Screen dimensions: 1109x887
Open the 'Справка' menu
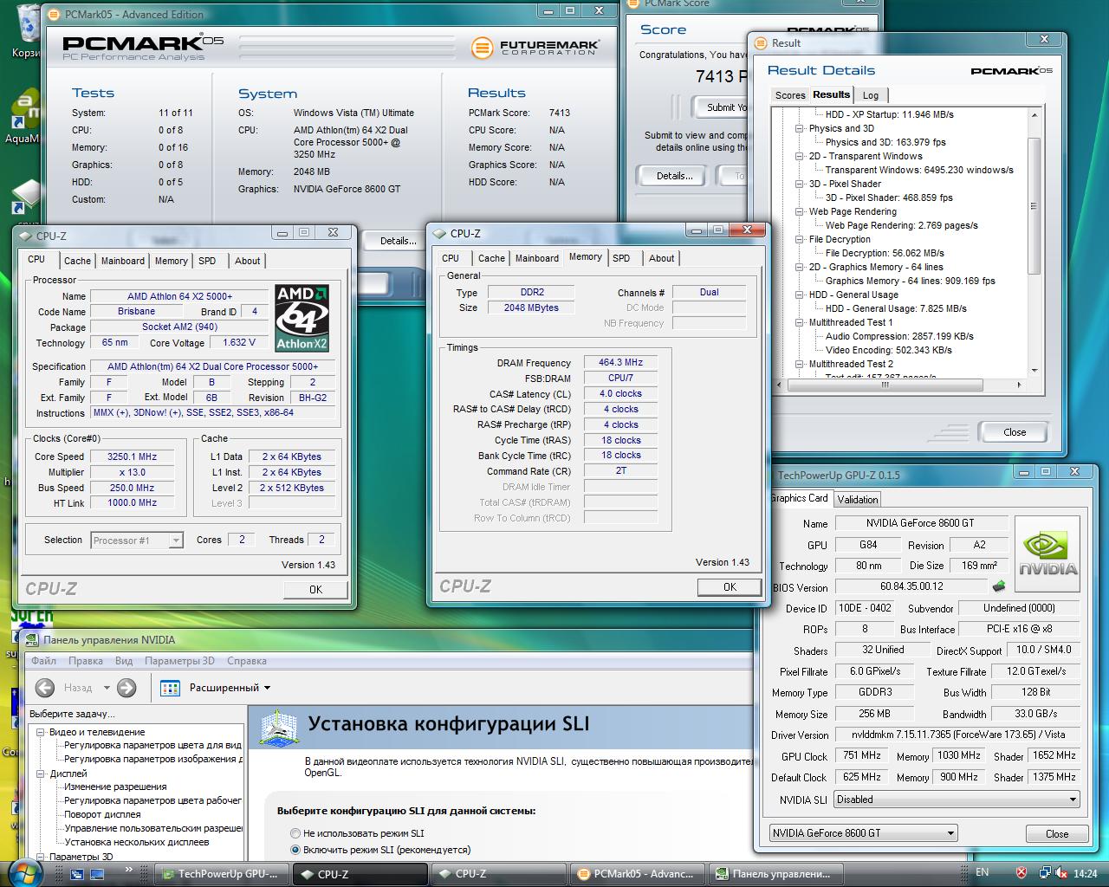tap(247, 661)
